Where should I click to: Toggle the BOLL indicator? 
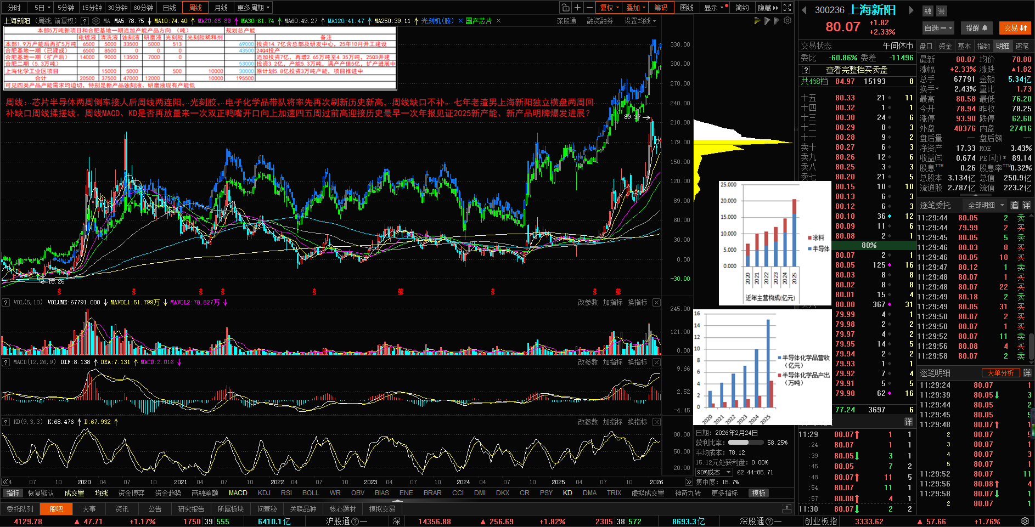pos(311,493)
